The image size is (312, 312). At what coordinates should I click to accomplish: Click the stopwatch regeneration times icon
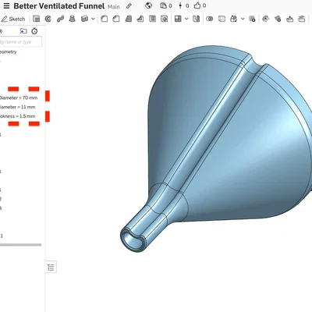tap(34, 31)
